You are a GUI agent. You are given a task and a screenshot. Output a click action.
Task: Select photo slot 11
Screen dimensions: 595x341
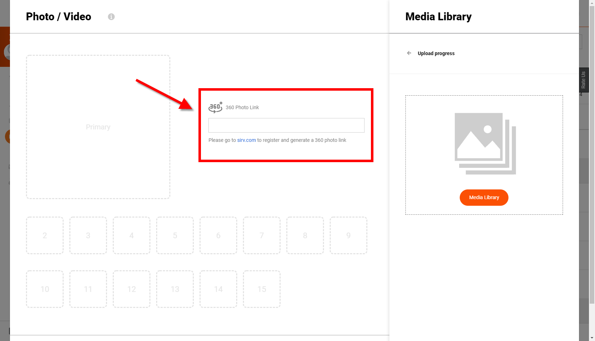point(88,289)
